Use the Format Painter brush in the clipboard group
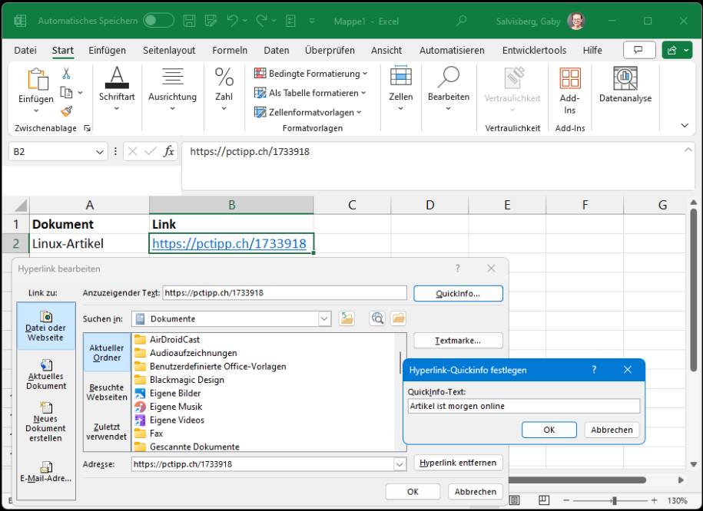Image resolution: width=703 pixels, height=511 pixels. pyautogui.click(x=66, y=110)
